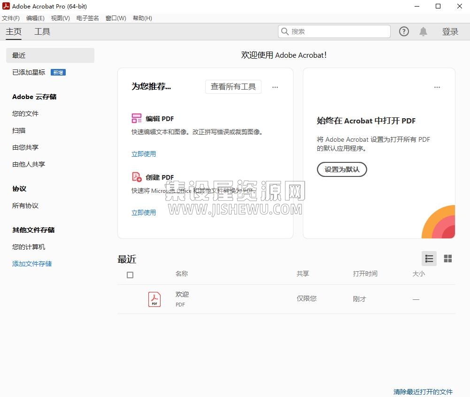Focus the 搜索 search field

coord(334,31)
